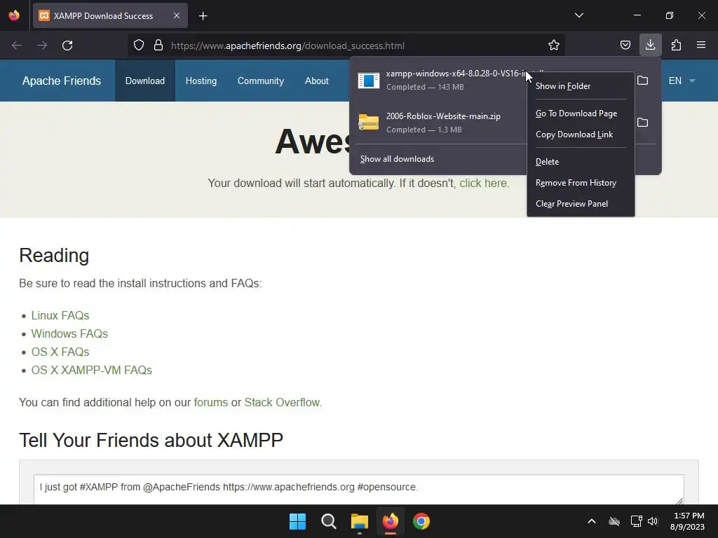Open a new tab with plus
Screen dimensions: 718x538
tap(203, 16)
